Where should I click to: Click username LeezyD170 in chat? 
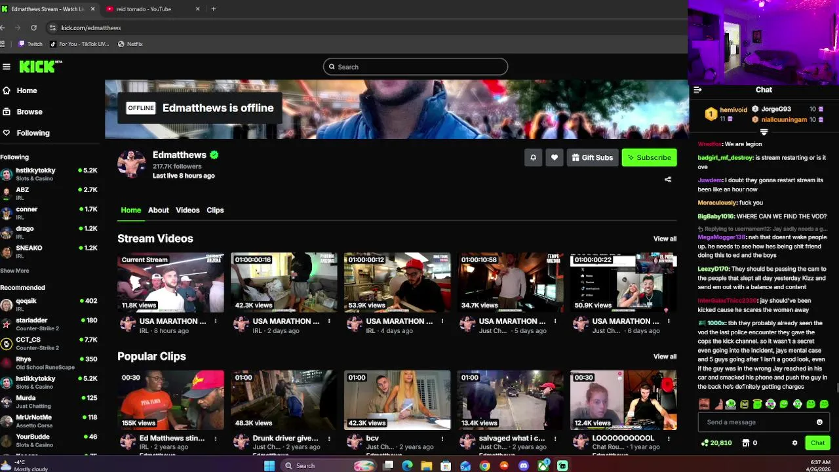tap(714, 269)
